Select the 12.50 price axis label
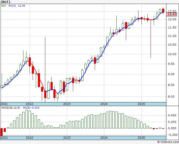179x144 pixels. point(172,11)
